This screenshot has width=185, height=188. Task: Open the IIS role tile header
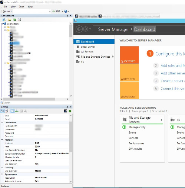pos(177,120)
